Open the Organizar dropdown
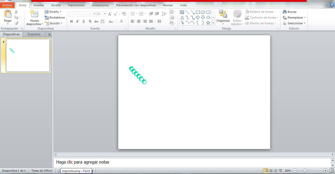 click(223, 17)
